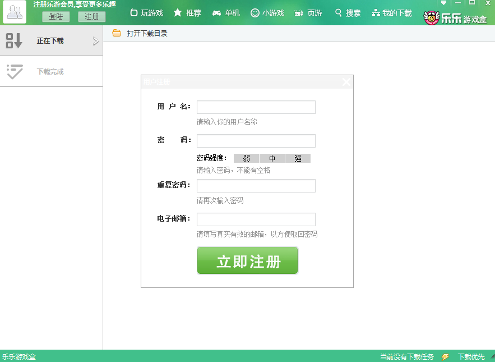Open the 玩游戏 section
Screen dimensions: 495x362
tap(146, 13)
